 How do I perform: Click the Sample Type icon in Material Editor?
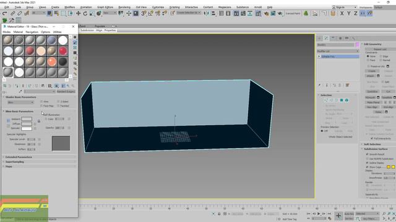[x=75, y=37]
